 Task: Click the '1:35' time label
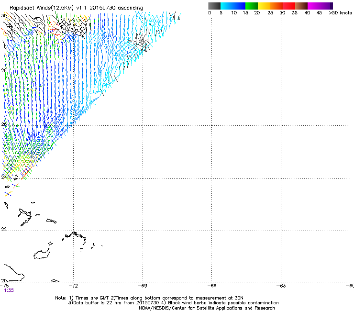(9, 290)
